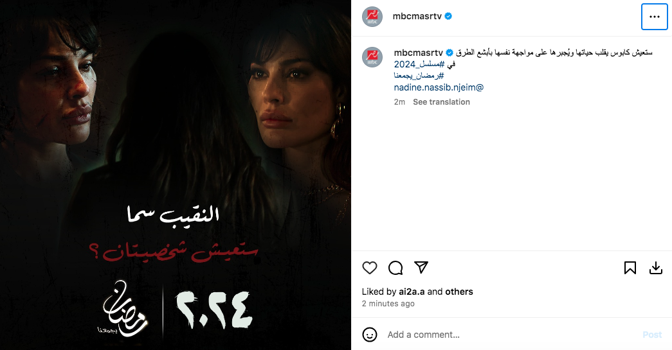Image resolution: width=672 pixels, height=350 pixels.
Task: Open the @nadine.nassib.njeim mention link
Action: point(439,87)
